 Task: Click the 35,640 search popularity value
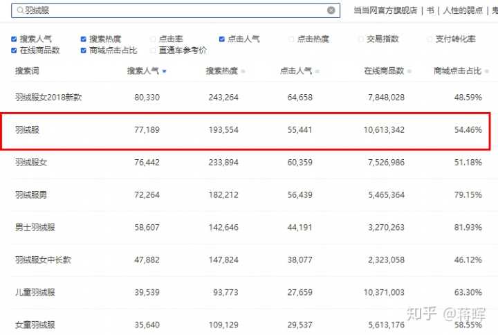[147, 325]
